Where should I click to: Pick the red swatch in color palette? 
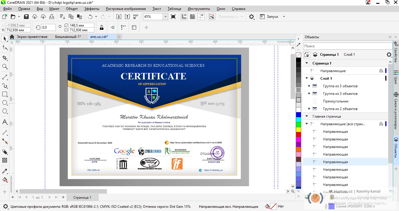coord(298,134)
